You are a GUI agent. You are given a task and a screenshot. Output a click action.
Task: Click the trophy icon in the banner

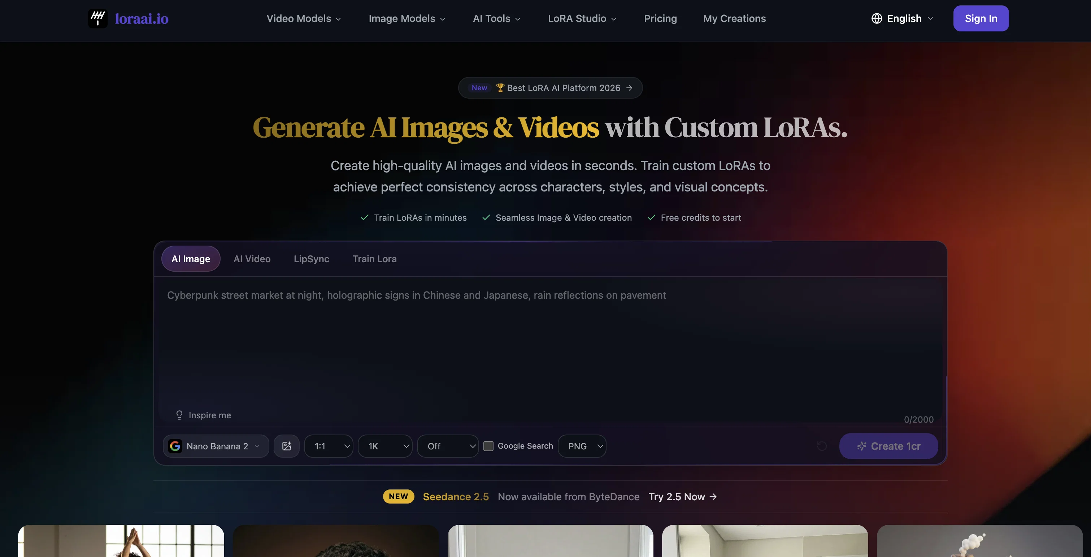(x=500, y=88)
